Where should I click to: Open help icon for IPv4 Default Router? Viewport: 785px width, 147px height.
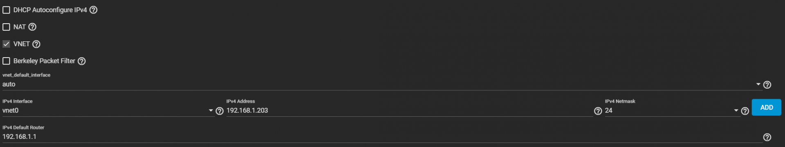tap(767, 137)
